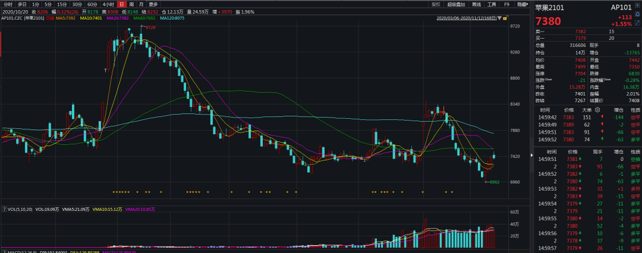Click the 复权 toolbar button
Image resolution: width=642 pixels, height=253 pixels.
tap(436, 5)
